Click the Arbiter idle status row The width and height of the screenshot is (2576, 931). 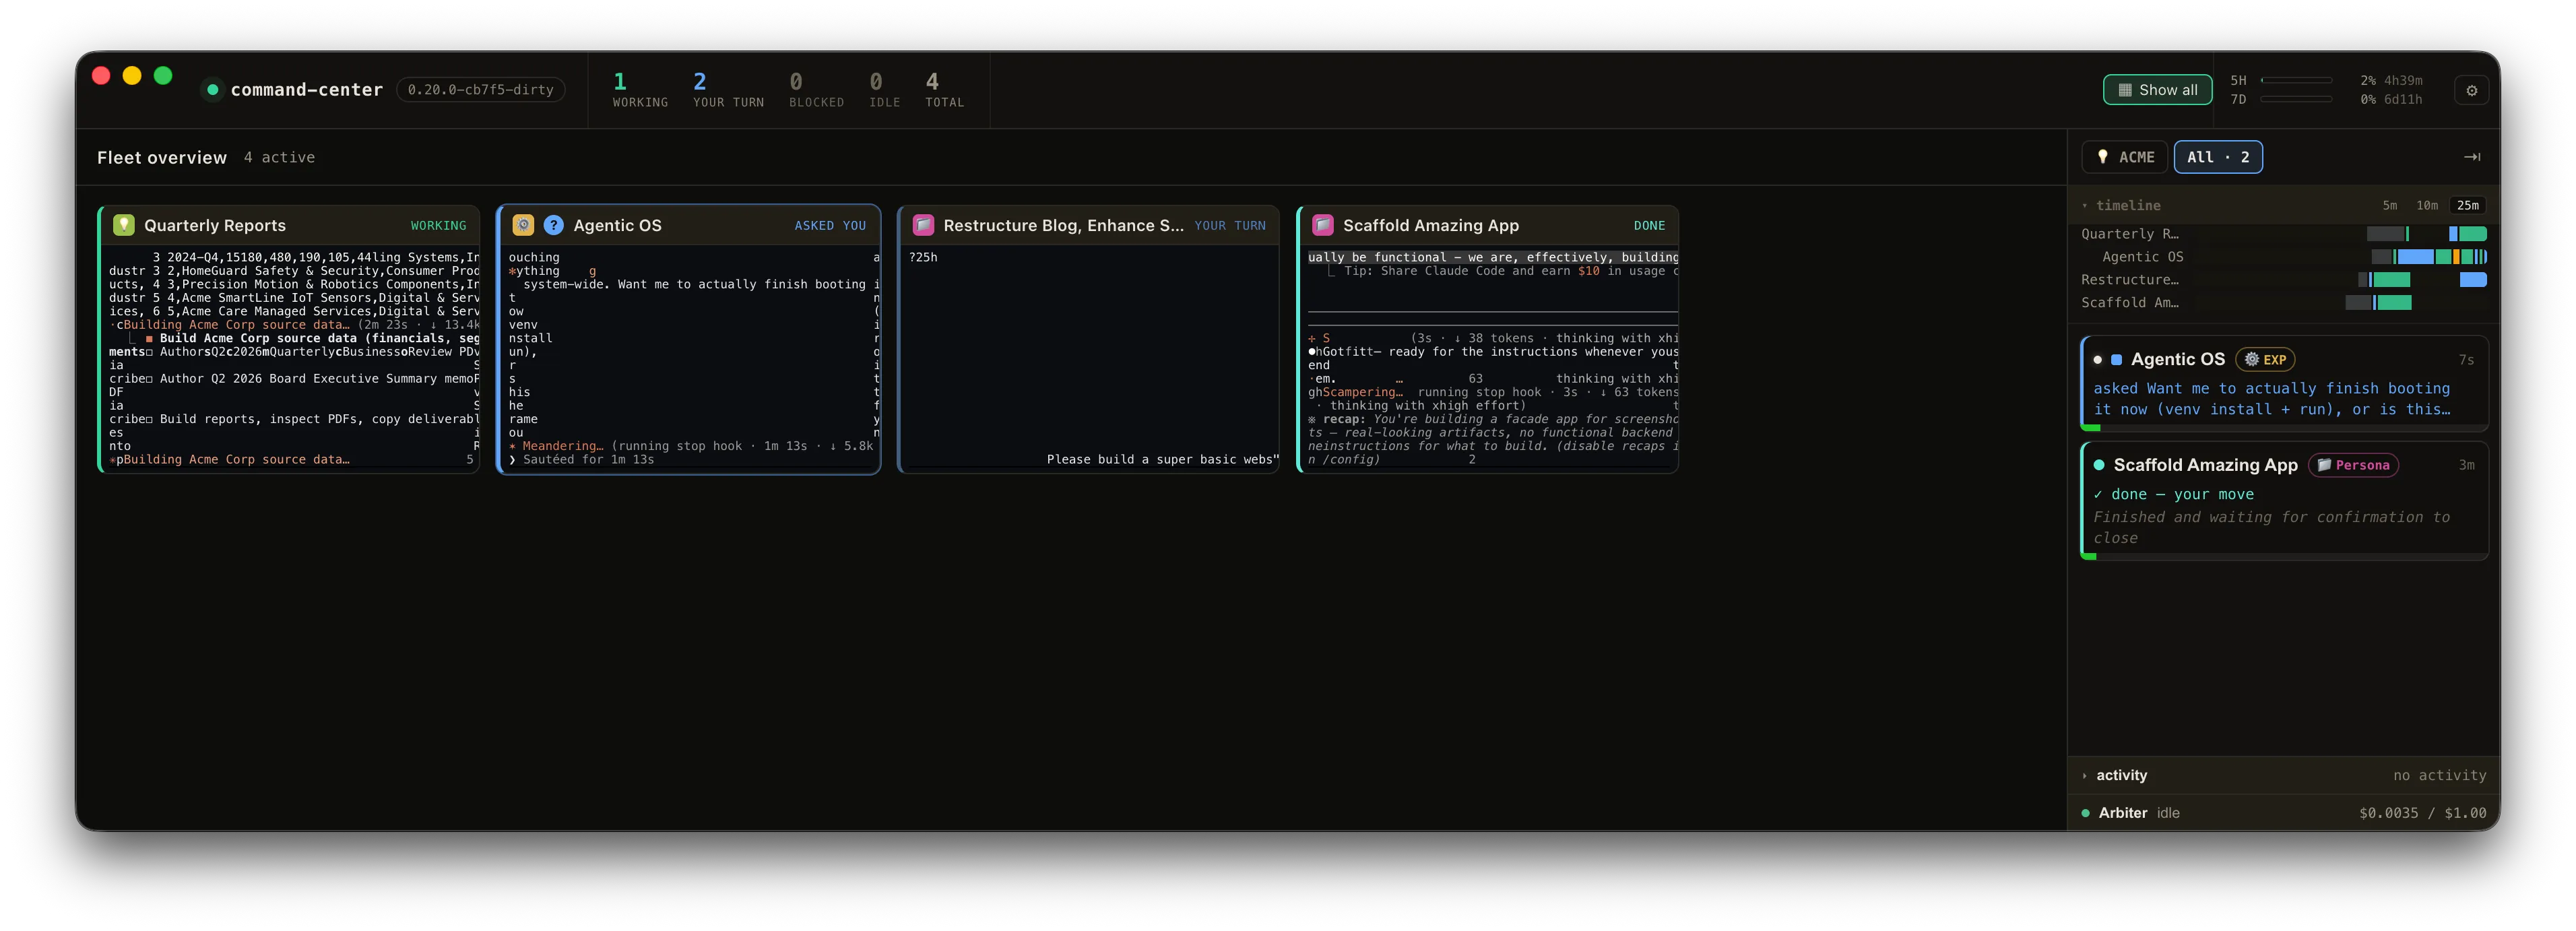[x=2283, y=813]
